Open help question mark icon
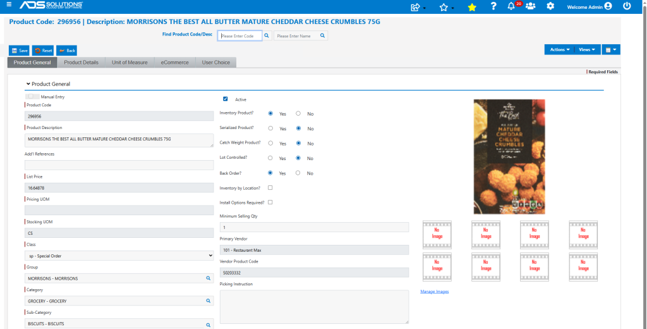This screenshot has height=329, width=647. 493,6
